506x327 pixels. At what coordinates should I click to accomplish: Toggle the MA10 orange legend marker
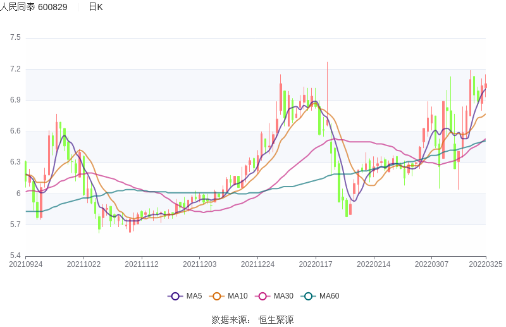point(217,296)
